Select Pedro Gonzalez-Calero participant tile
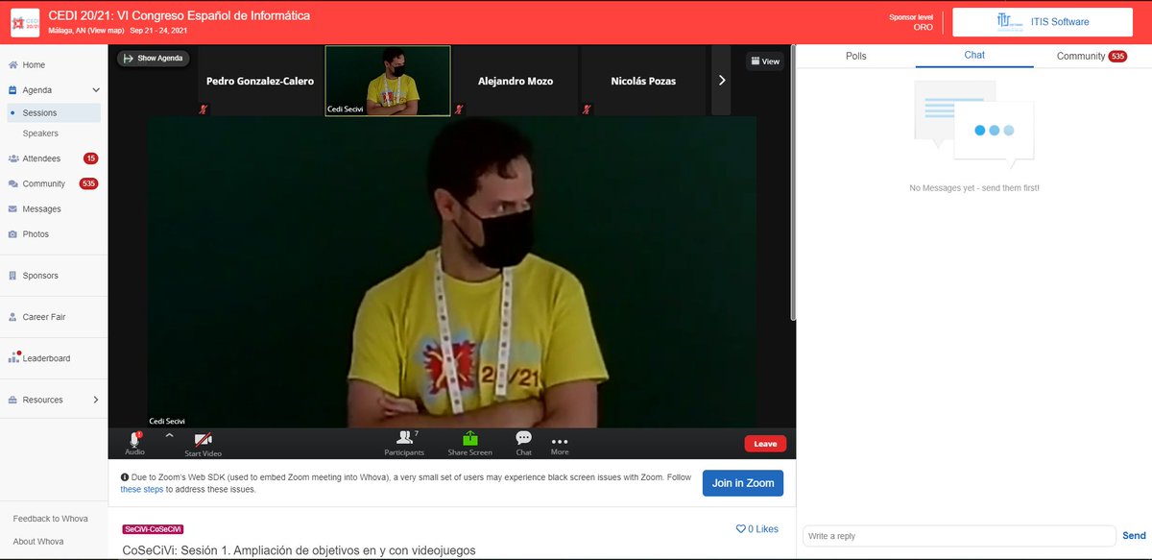This screenshot has height=560, width=1152. (x=260, y=81)
